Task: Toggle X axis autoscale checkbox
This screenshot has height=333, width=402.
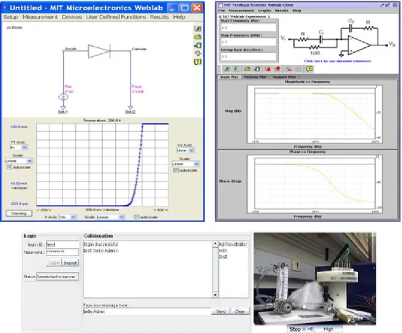Action: coord(137,217)
